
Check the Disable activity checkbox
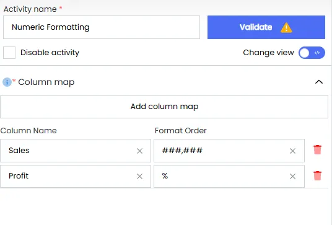coord(9,53)
